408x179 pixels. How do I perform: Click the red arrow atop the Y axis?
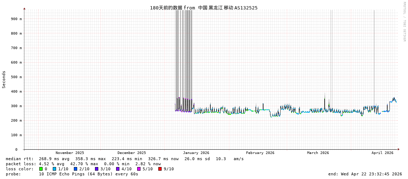[24, 8]
